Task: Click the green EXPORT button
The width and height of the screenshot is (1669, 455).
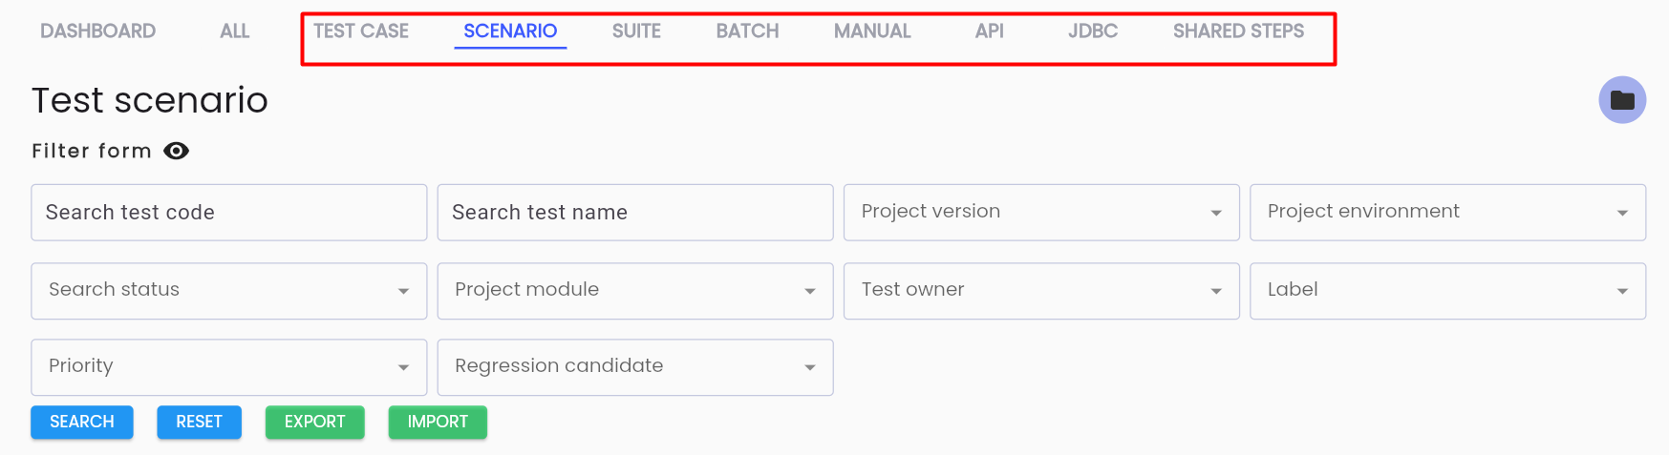Action: 315,422
